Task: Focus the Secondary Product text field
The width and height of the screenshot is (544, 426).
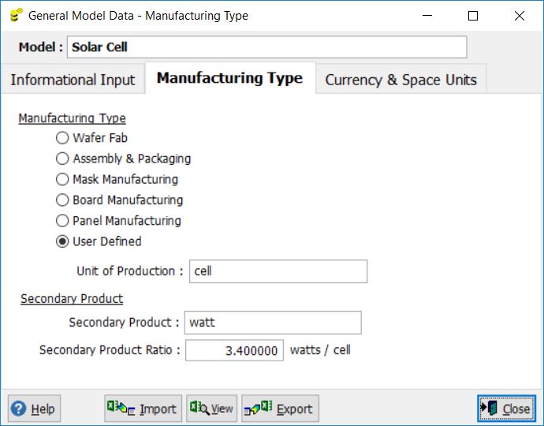Action: pyautogui.click(x=273, y=323)
